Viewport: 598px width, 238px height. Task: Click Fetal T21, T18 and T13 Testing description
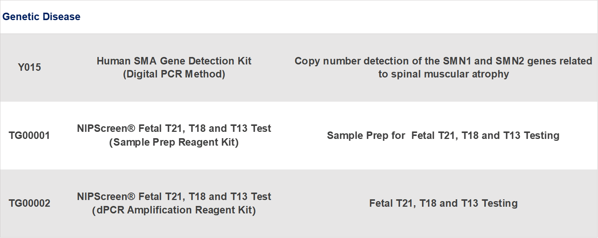(443, 203)
